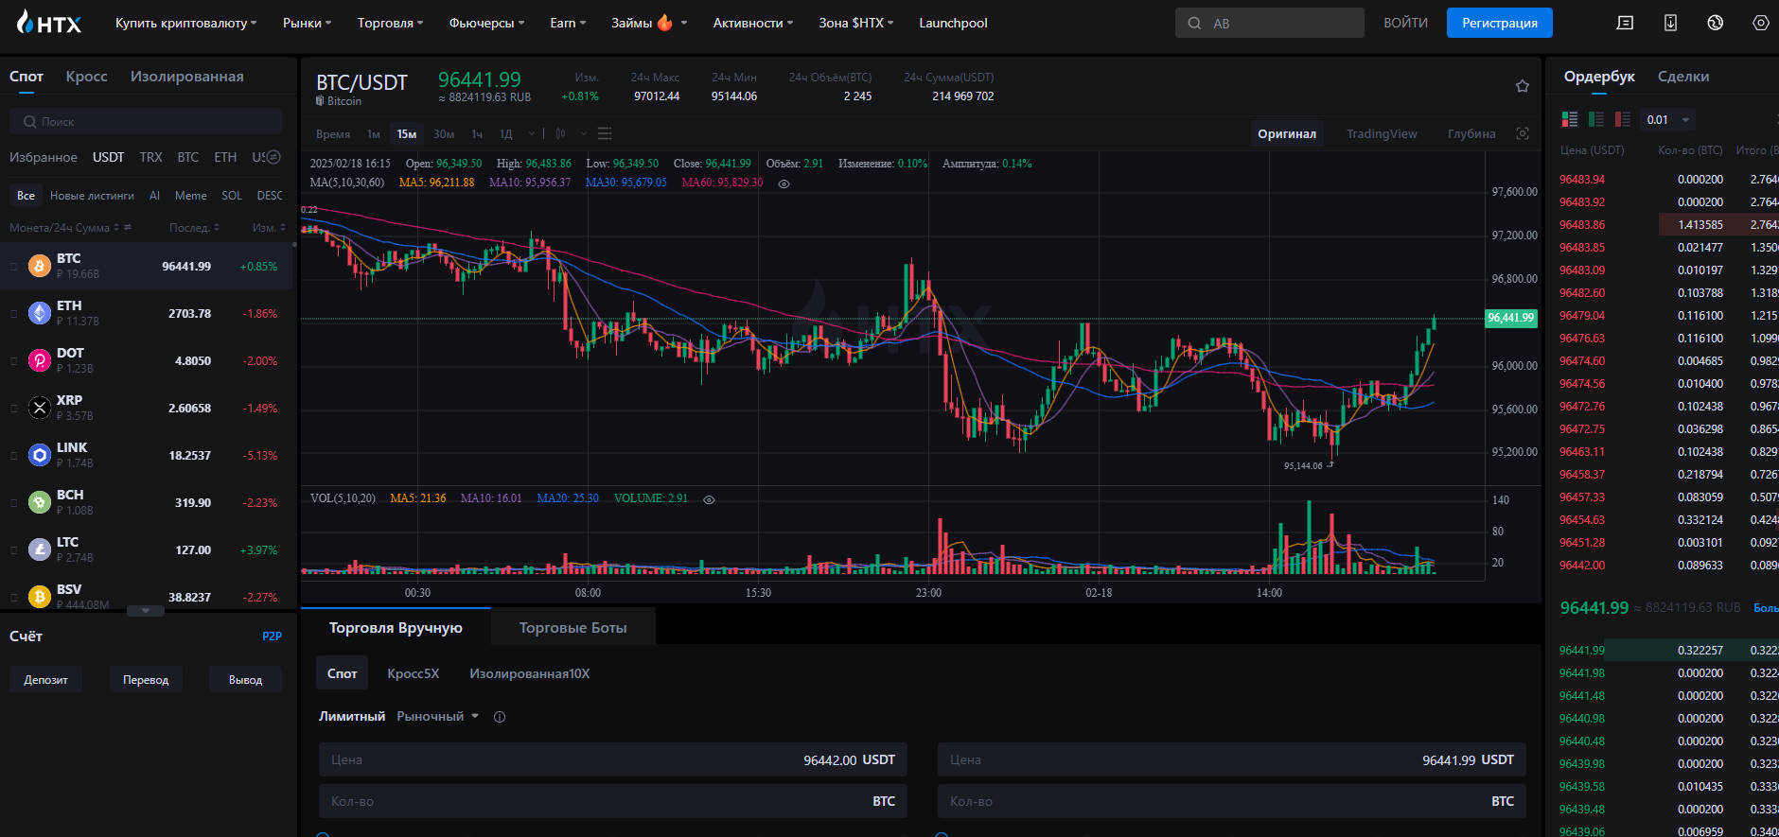Click the DOT coin icon in list
Image resolution: width=1779 pixels, height=837 pixels.
pos(40,360)
